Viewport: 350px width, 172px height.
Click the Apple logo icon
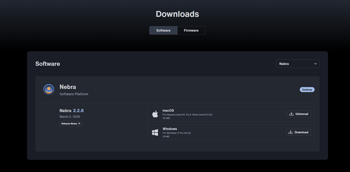[x=155, y=114]
